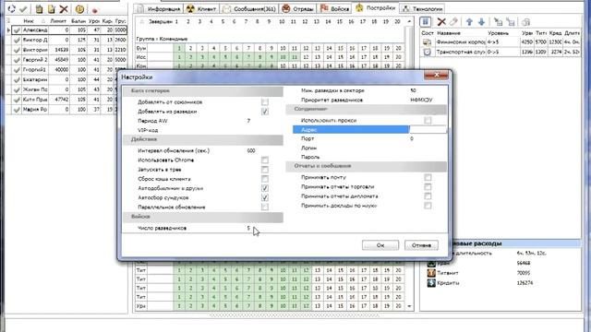591x332 pixels.
Task: Open the Отряды tab
Action: pyautogui.click(x=297, y=8)
